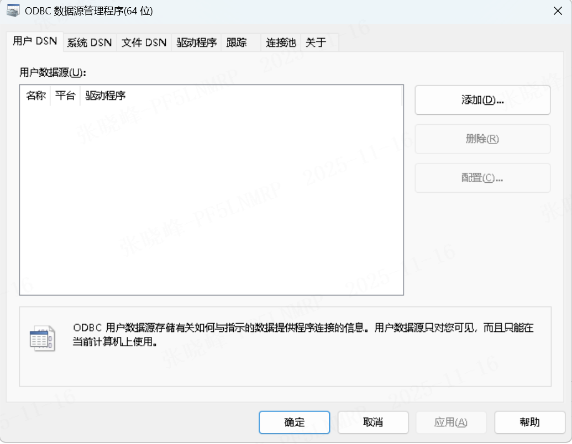The height and width of the screenshot is (444, 572).
Task: Click the 平台 column header
Action: (x=65, y=96)
